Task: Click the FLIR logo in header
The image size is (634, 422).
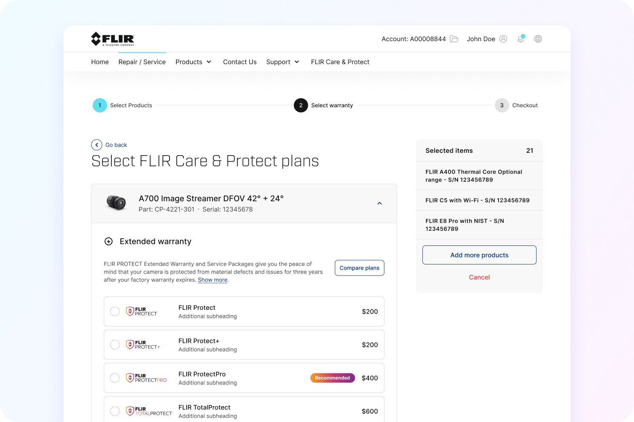Action: tap(113, 39)
